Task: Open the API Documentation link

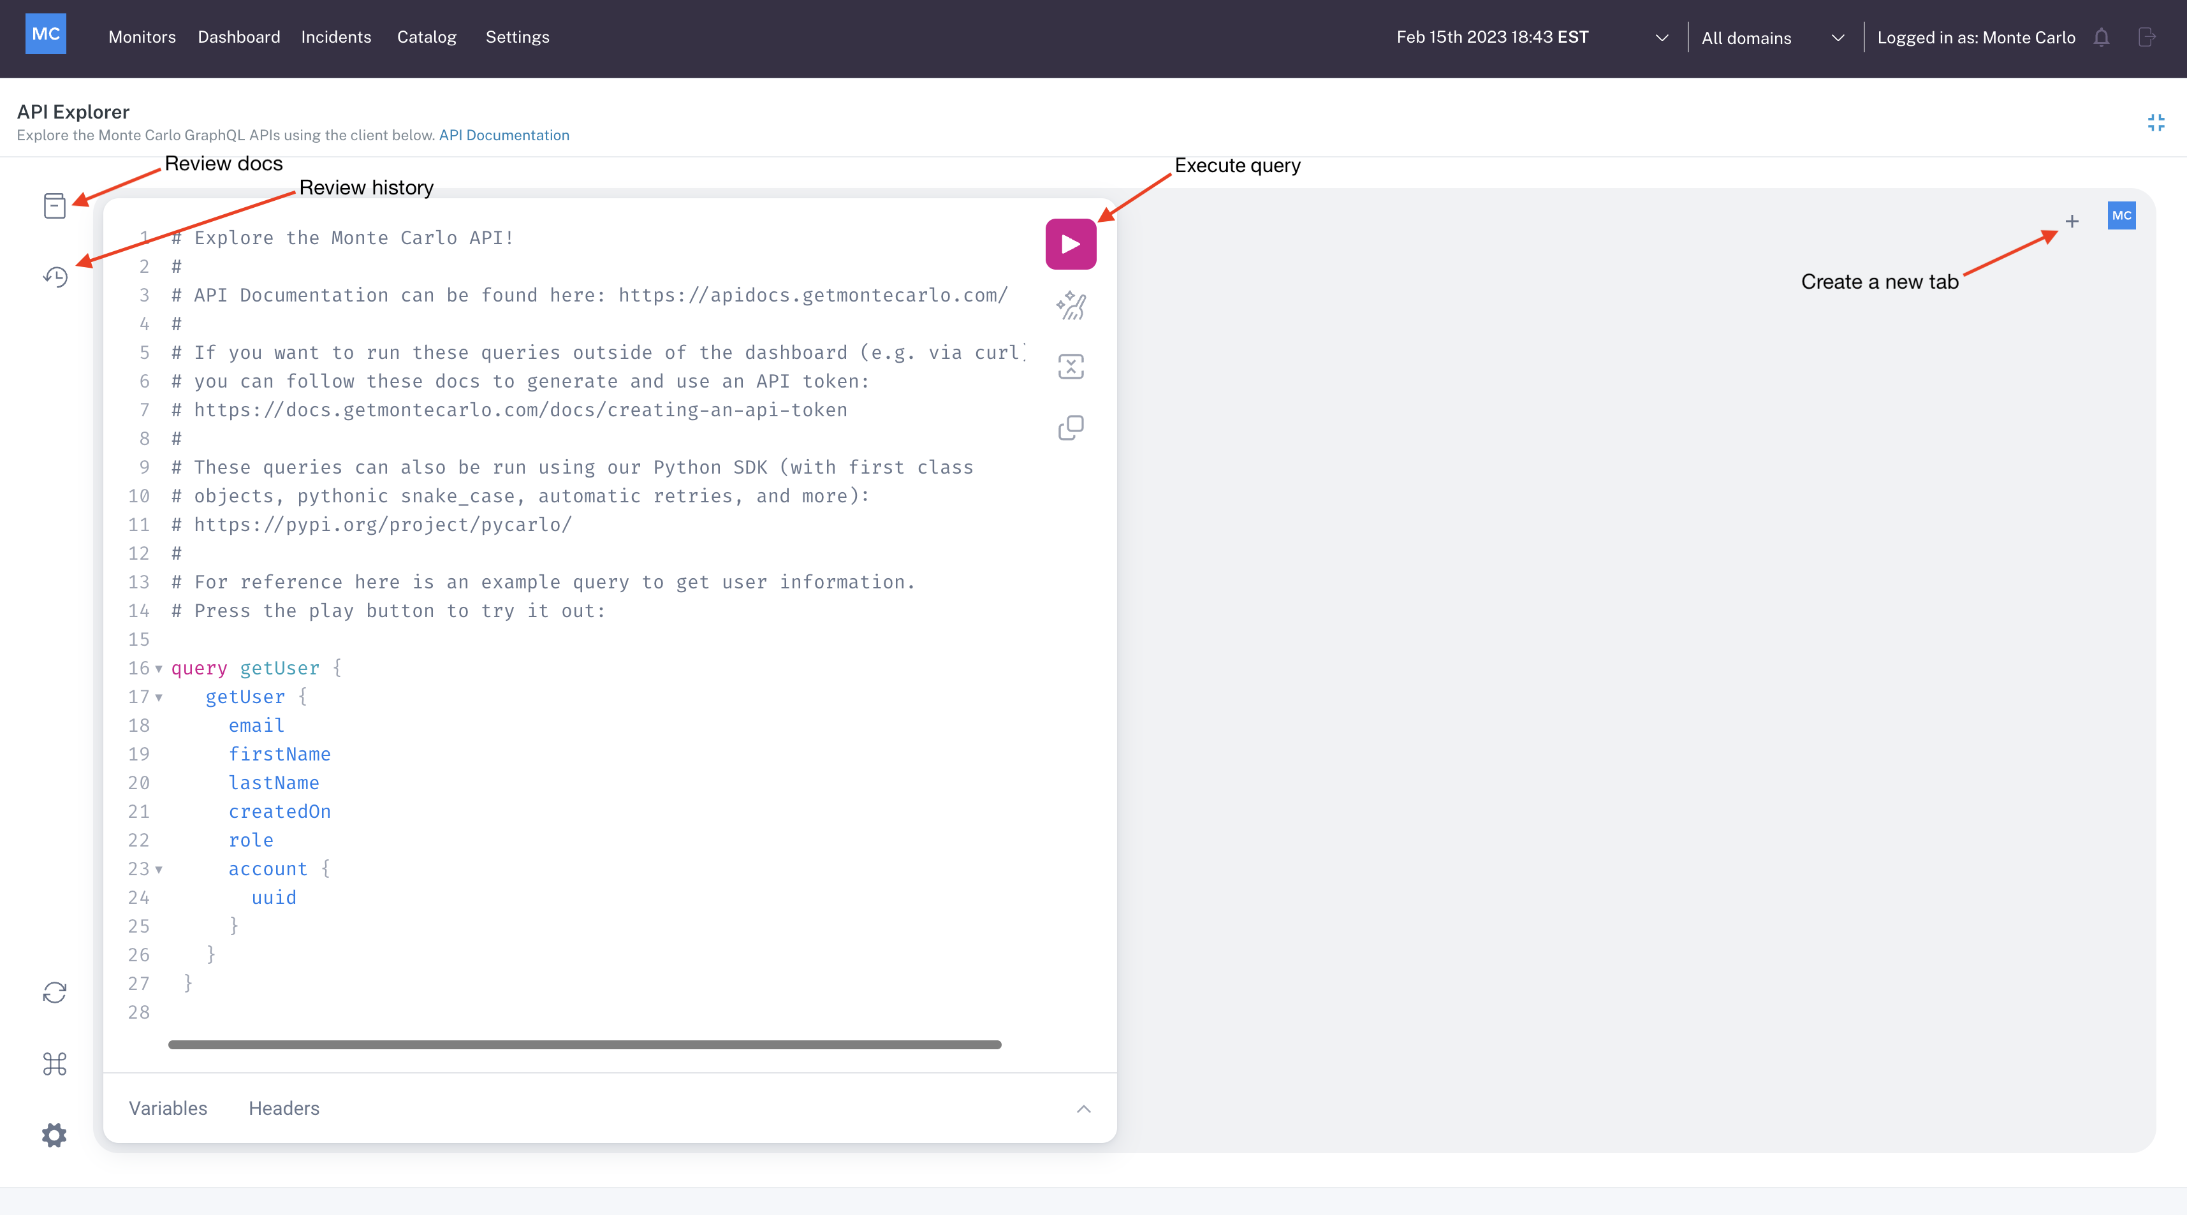Action: click(x=504, y=135)
